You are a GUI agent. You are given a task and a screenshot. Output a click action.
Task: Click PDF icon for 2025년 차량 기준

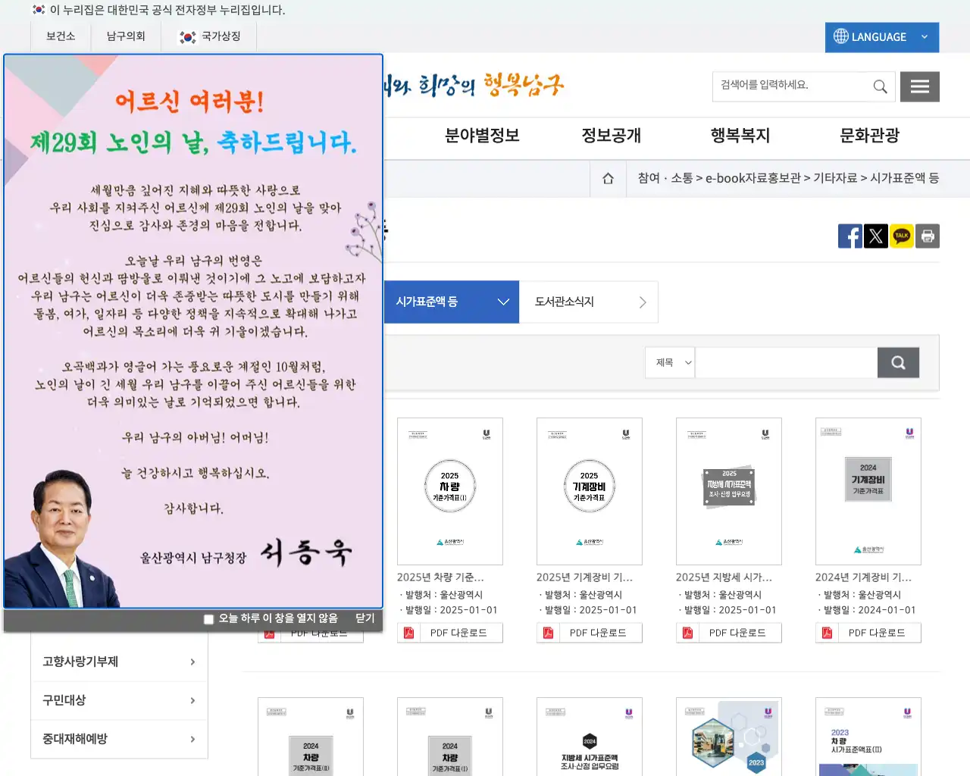408,633
